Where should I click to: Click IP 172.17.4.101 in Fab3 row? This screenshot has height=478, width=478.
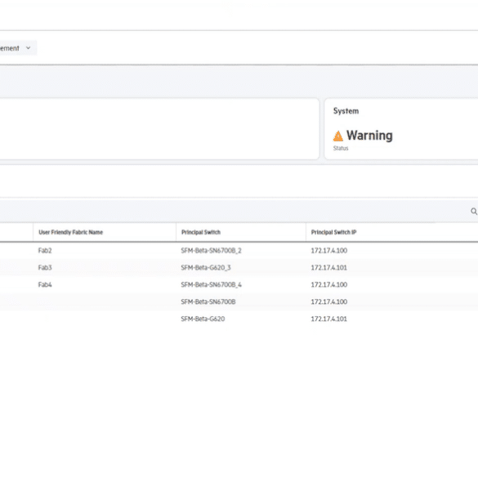329,268
